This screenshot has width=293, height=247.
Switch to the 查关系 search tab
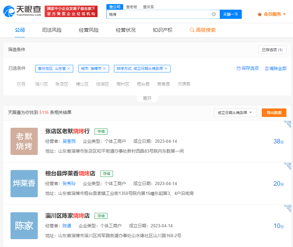[148, 7]
